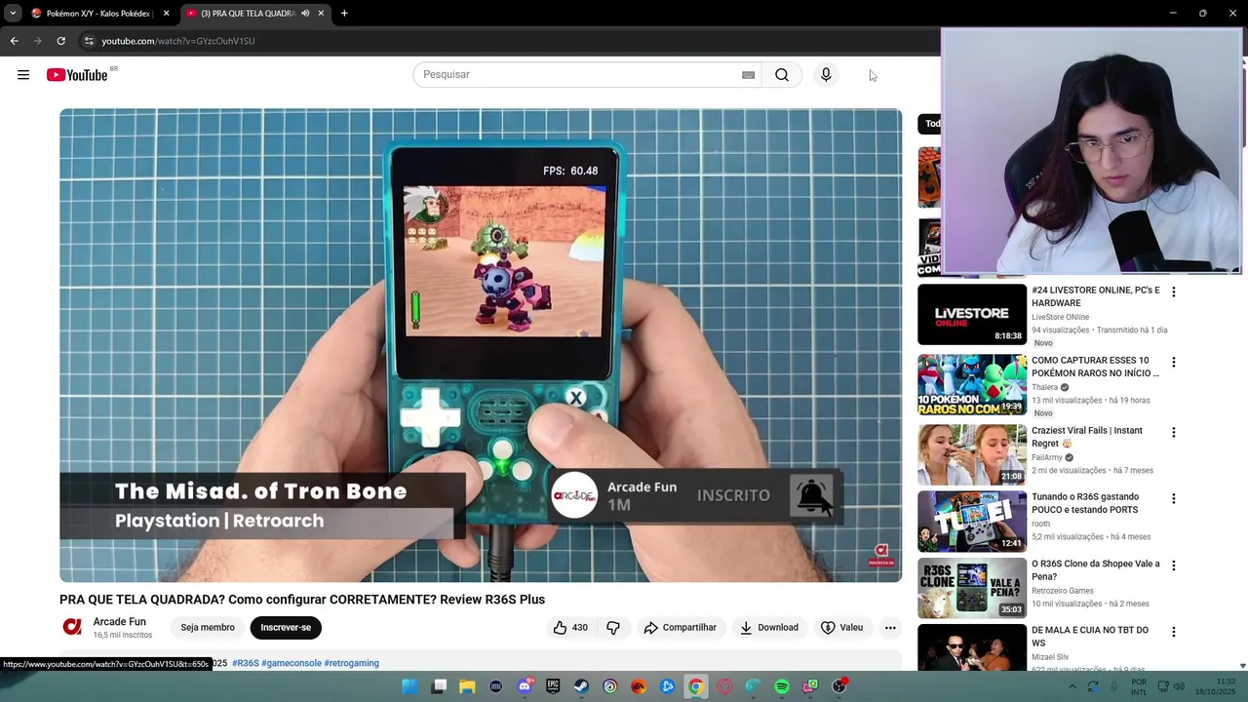Open Livestore Online video thumbnail
Viewport: 1248px width, 702px height.
pyautogui.click(x=972, y=314)
